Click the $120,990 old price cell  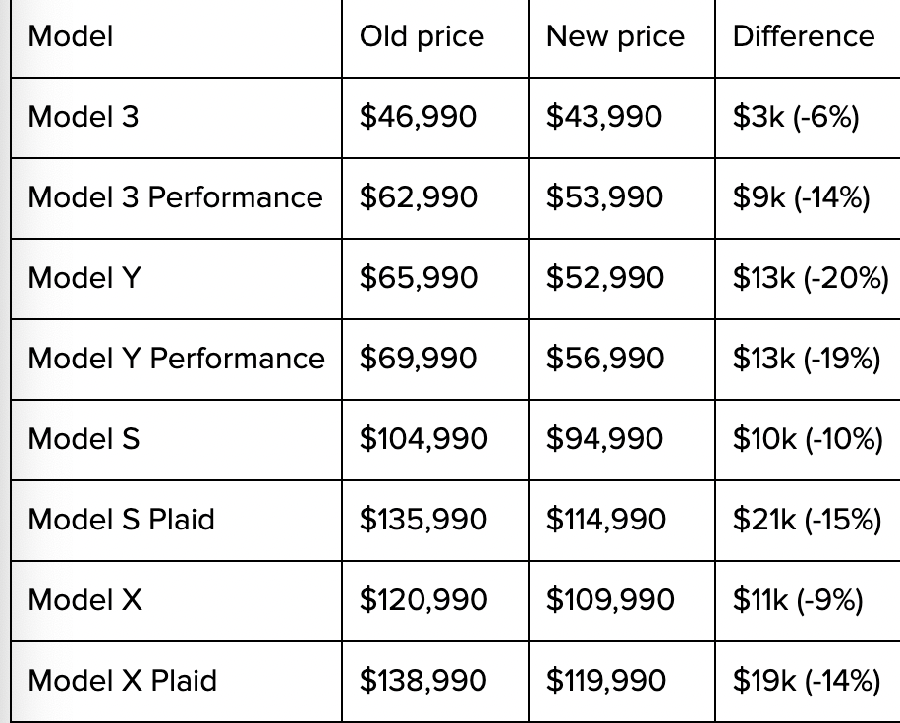click(x=423, y=599)
